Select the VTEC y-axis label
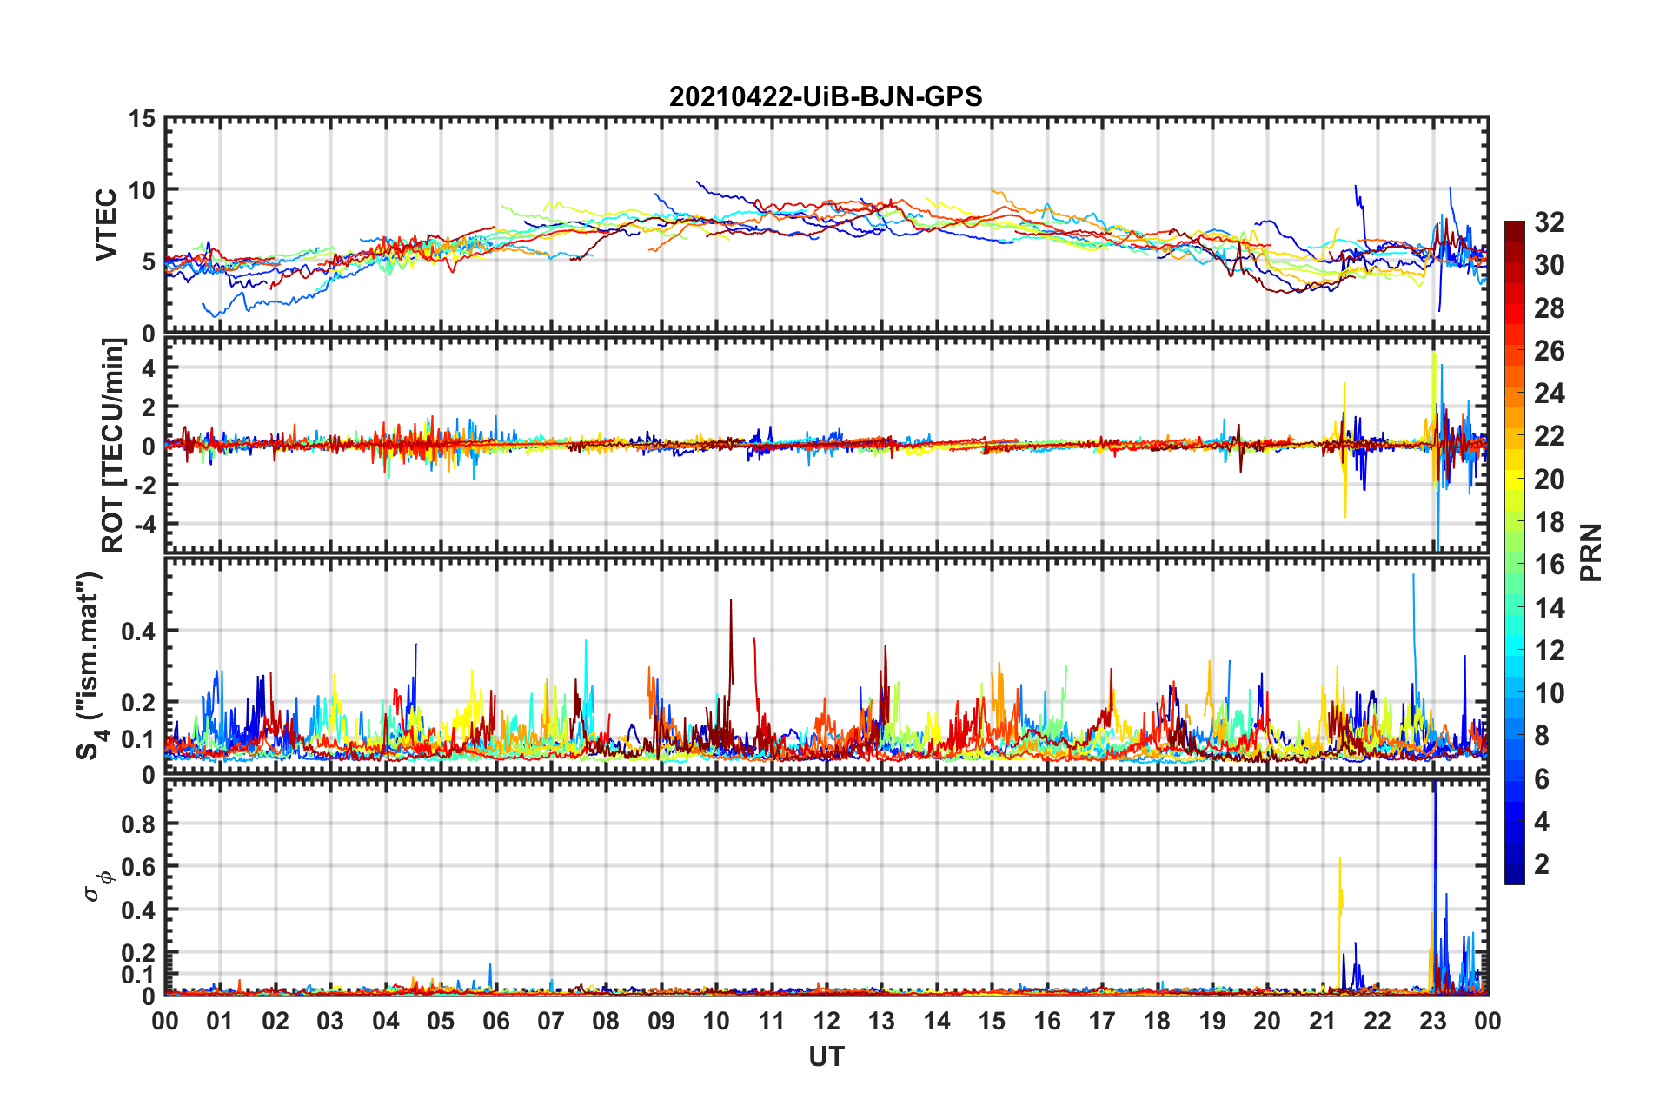Viewport: 1653px width, 1105px height. point(106,224)
